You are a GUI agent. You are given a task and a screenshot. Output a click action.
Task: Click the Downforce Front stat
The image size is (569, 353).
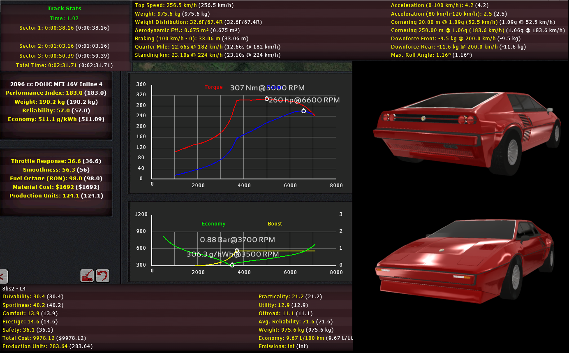click(456, 38)
